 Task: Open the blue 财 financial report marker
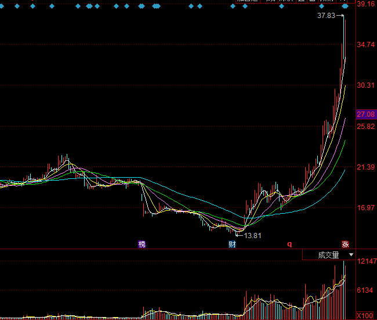click(x=233, y=244)
